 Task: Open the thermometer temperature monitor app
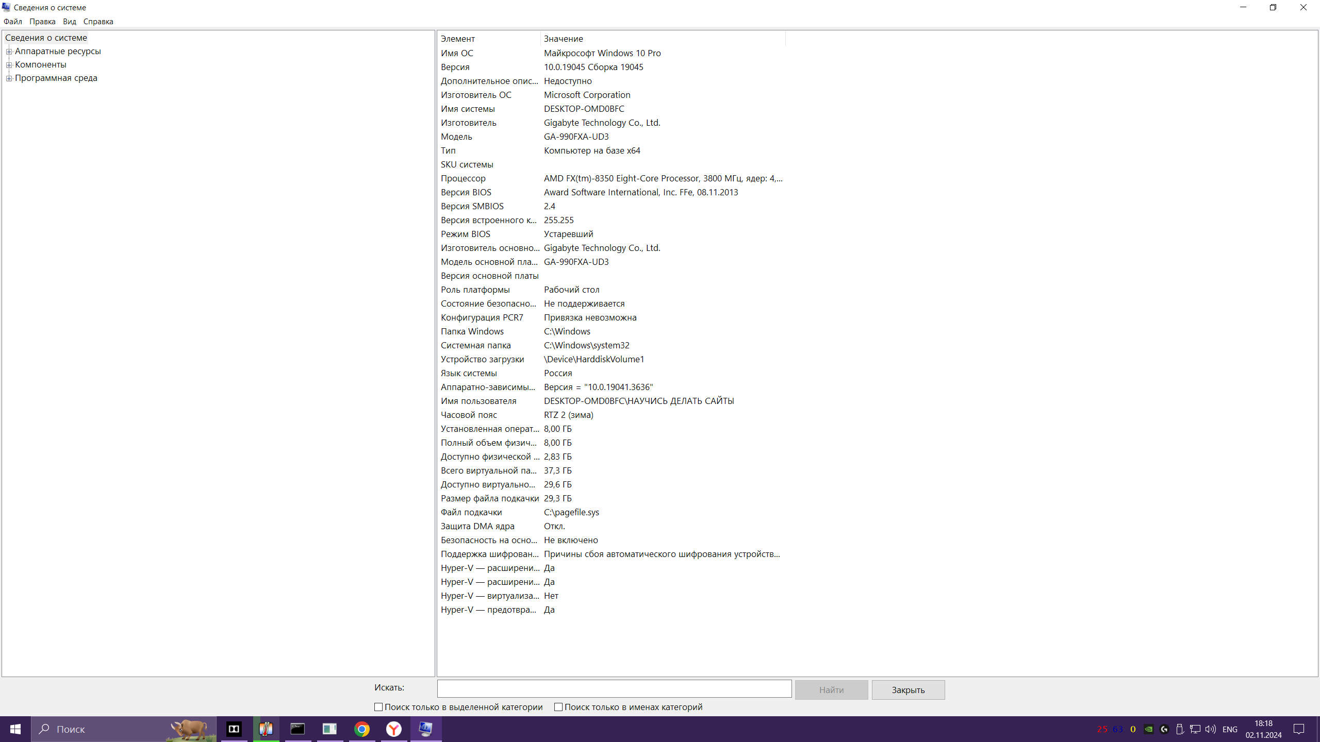coord(266,729)
